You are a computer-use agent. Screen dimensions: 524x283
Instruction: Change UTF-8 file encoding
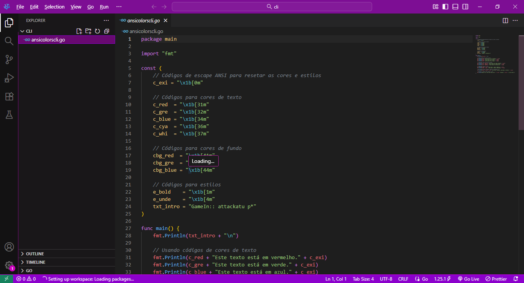(386, 279)
